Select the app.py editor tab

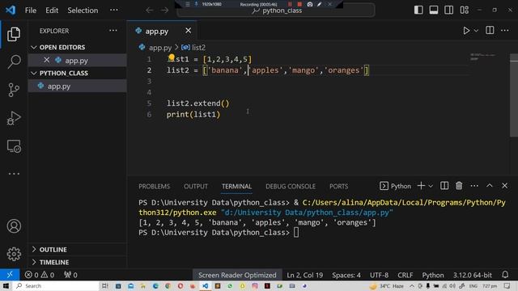157,31
